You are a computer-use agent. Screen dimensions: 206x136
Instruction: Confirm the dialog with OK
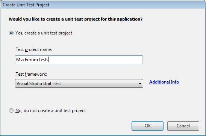click(x=147, y=126)
